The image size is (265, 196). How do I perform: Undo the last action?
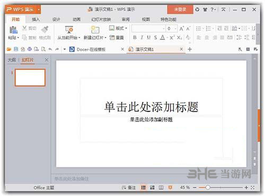50,49
